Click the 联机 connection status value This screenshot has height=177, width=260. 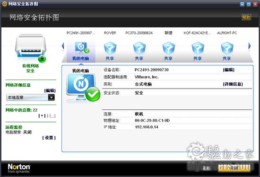point(139,114)
